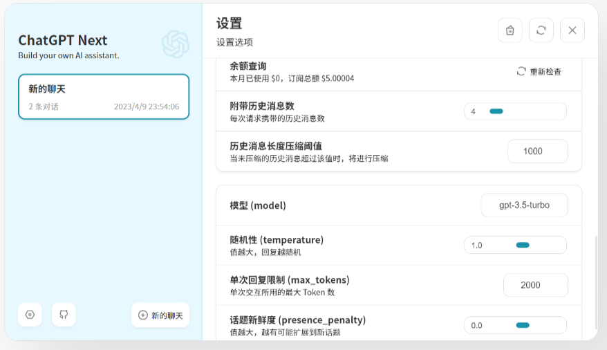Click the trash icon to clear all data
The width and height of the screenshot is (607, 350).
point(510,30)
